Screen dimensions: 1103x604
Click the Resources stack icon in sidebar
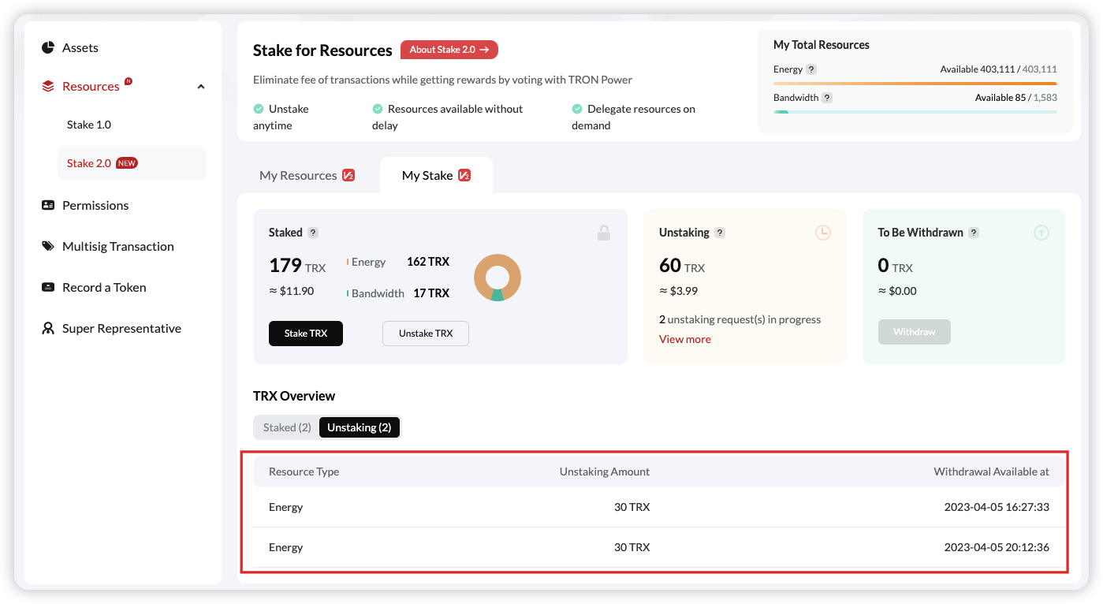[48, 87]
